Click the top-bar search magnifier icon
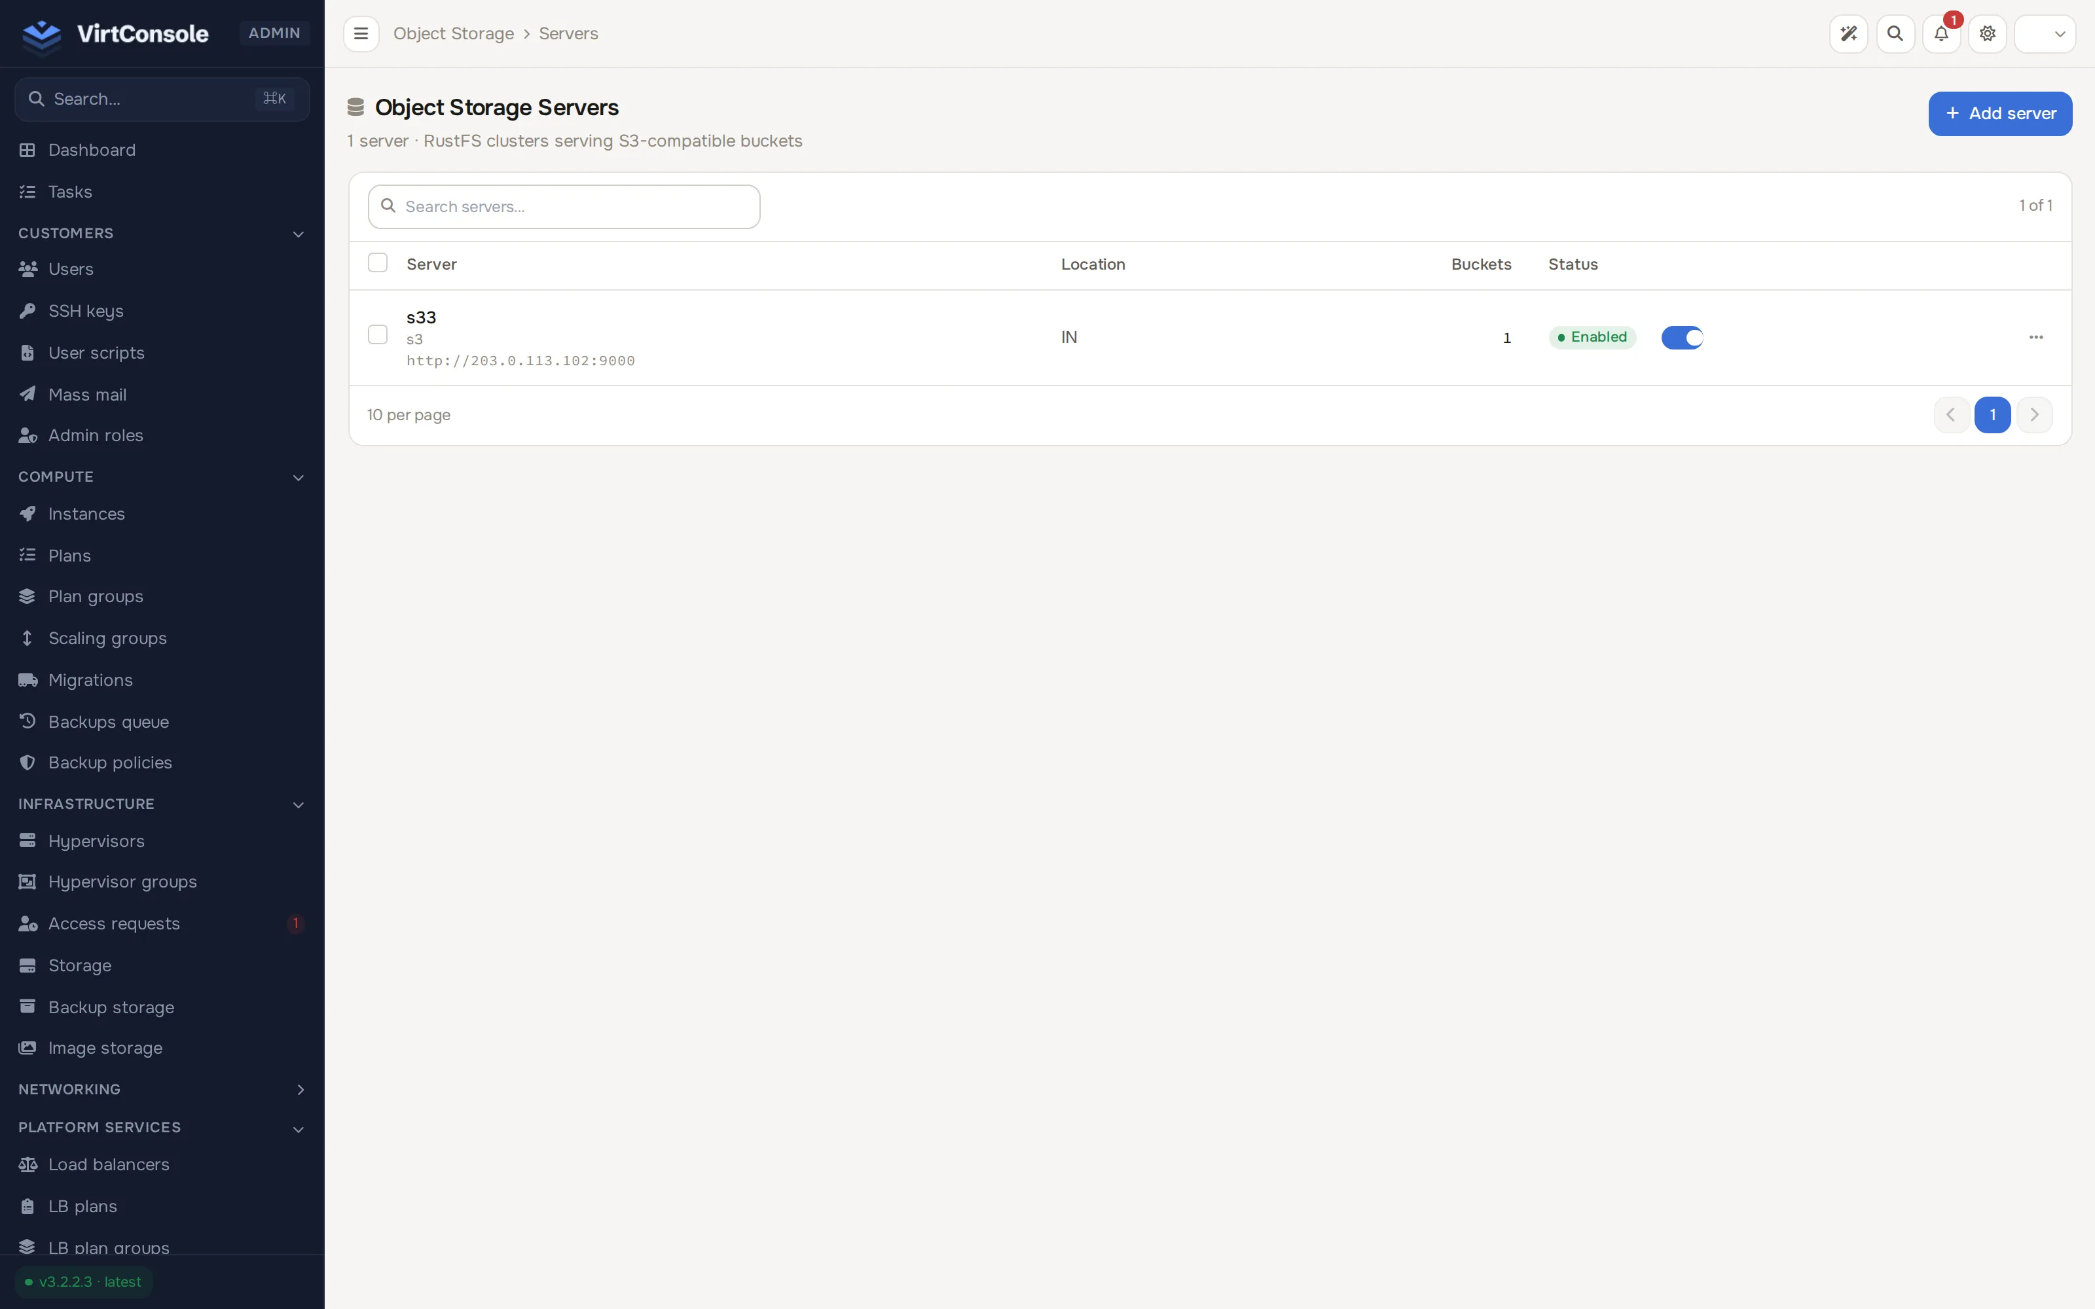 pos(1895,34)
